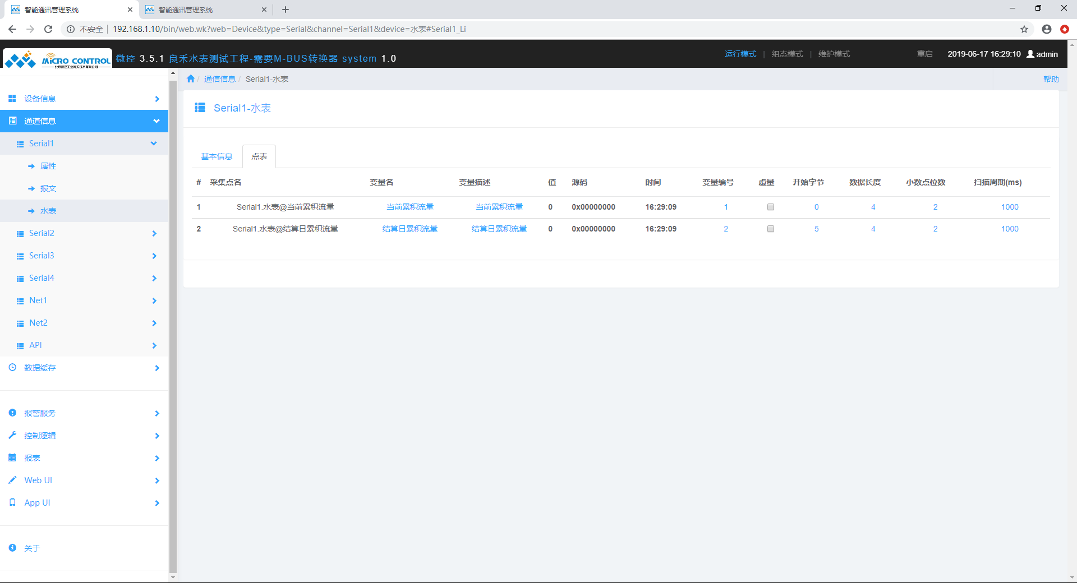The image size is (1077, 583).
Task: Expand the Serial4 chevron
Action: pos(154,279)
